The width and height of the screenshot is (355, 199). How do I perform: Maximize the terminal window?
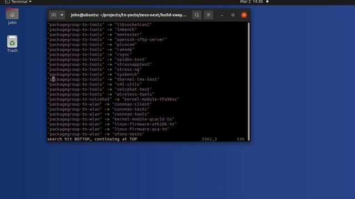coord(233,15)
